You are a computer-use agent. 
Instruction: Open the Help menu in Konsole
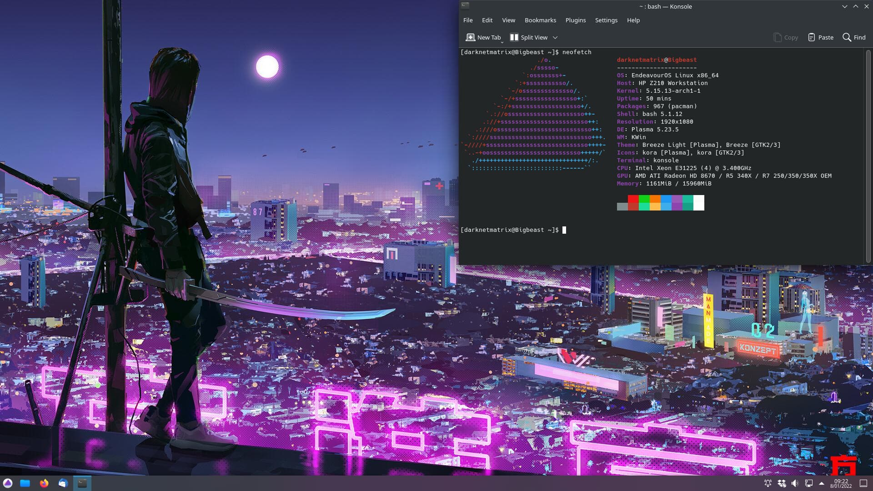pyautogui.click(x=633, y=20)
